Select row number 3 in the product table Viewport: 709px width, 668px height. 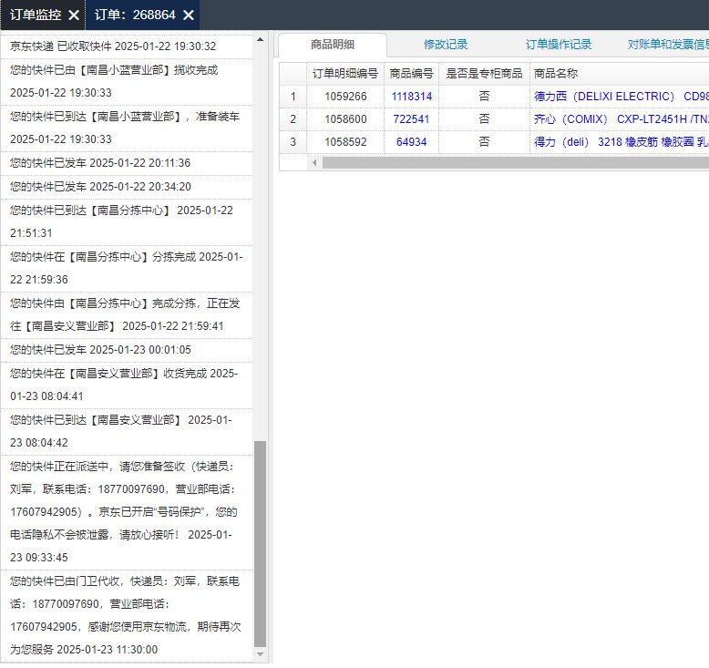point(293,141)
